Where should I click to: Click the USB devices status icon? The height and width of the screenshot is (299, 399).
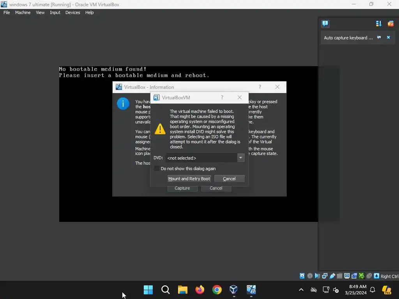[332, 276]
